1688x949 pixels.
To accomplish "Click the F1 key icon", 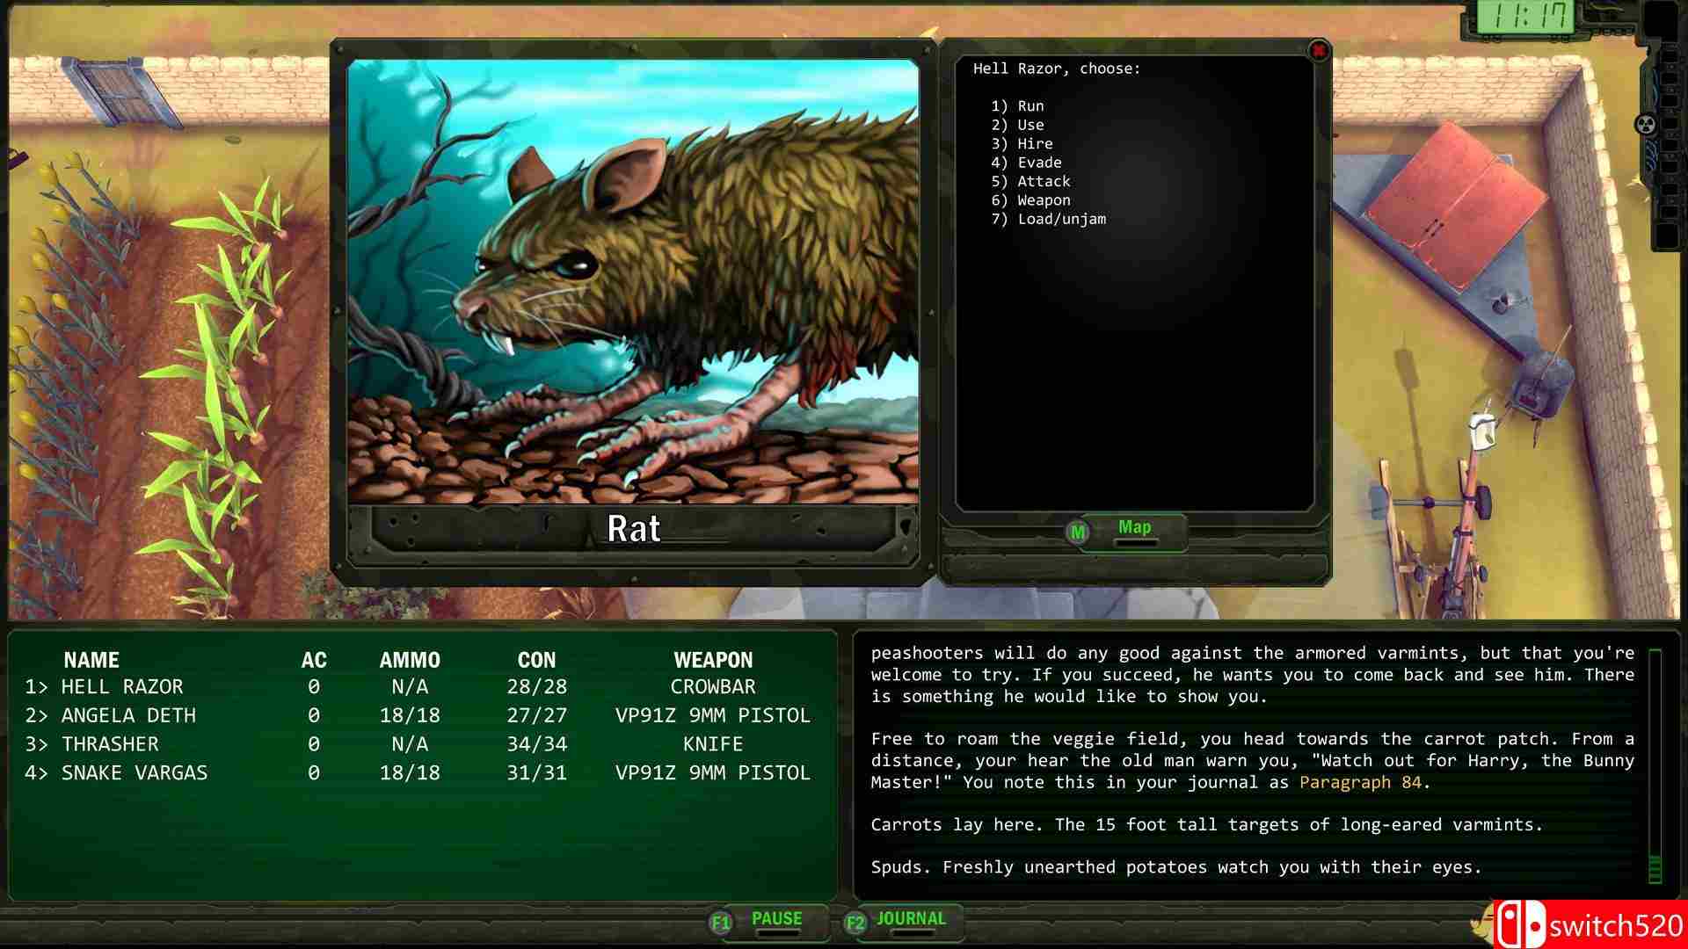I will point(721,923).
